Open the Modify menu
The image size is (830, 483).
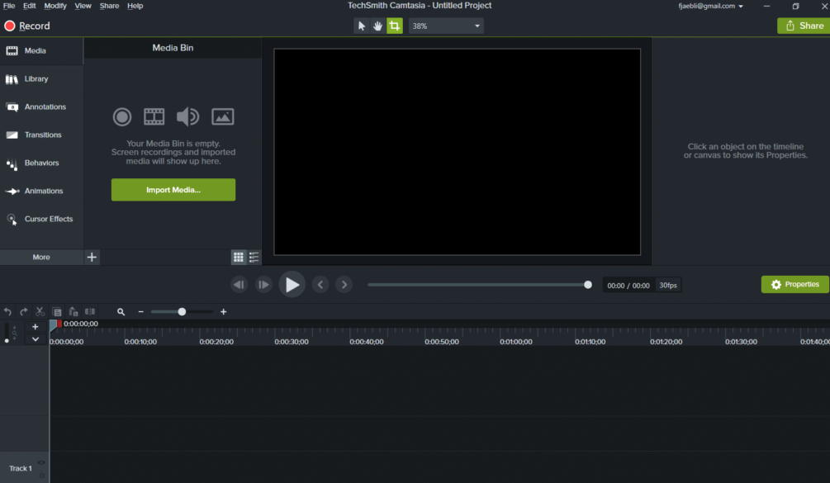pyautogui.click(x=55, y=6)
